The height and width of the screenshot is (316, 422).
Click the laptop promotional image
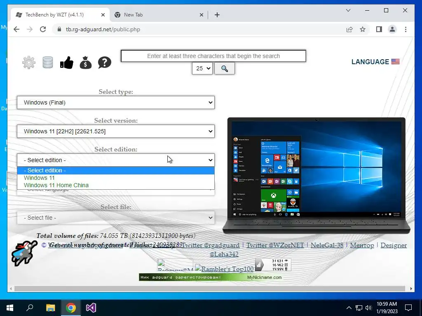316,176
